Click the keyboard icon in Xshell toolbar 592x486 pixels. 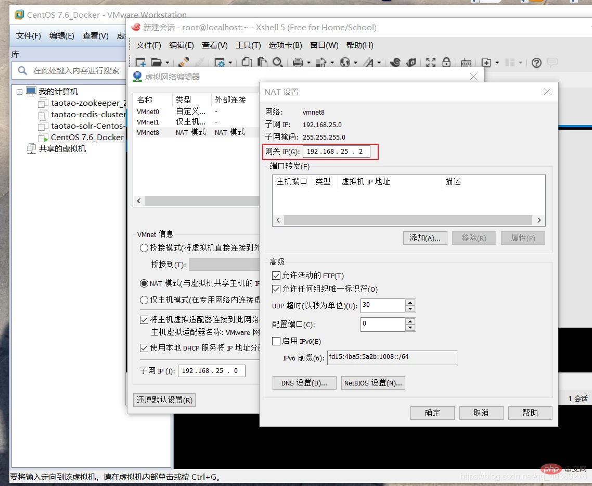(x=466, y=63)
